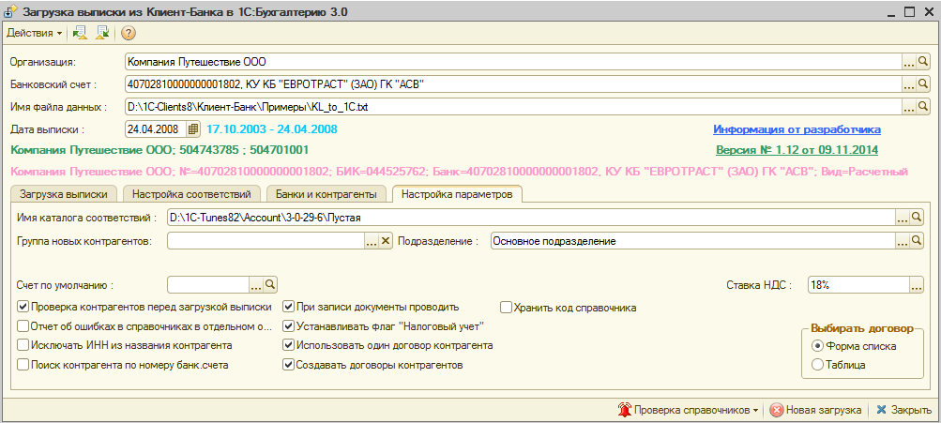Open Информация от разработчика link
This screenshot has height=423, width=941.
click(x=797, y=129)
